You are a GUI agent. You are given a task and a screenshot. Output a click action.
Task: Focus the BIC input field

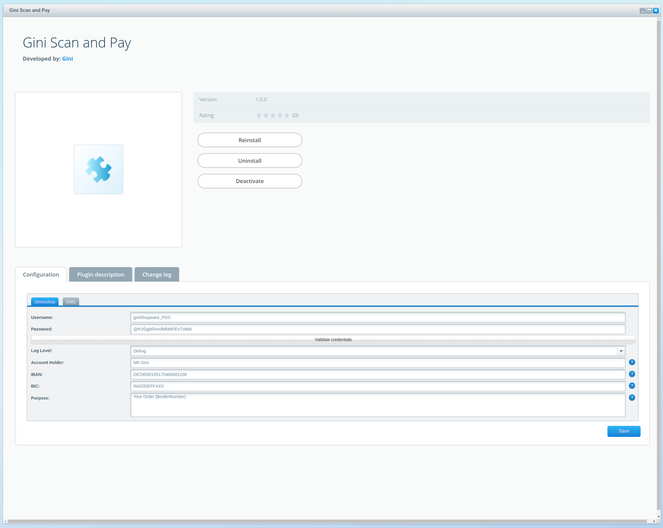click(378, 386)
